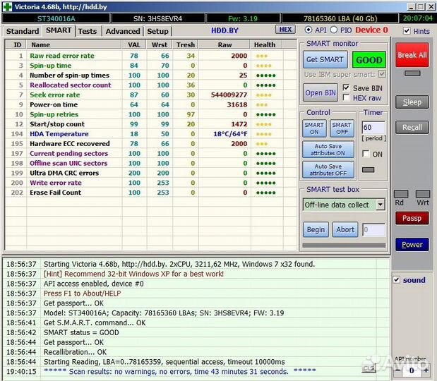Screen dimensions: 437x381
Task: Click the Get SMART button
Action: click(x=325, y=60)
